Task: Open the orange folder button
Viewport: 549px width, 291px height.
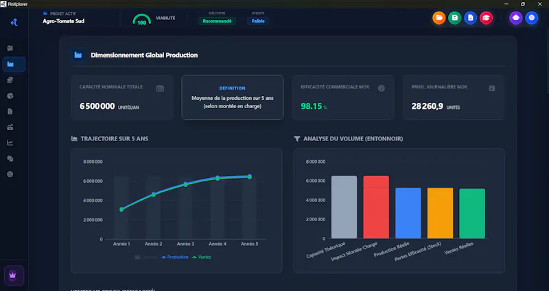Action: (439, 18)
